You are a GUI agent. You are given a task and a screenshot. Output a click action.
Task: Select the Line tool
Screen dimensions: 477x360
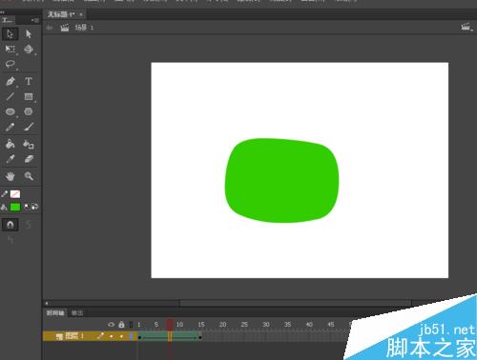point(10,96)
